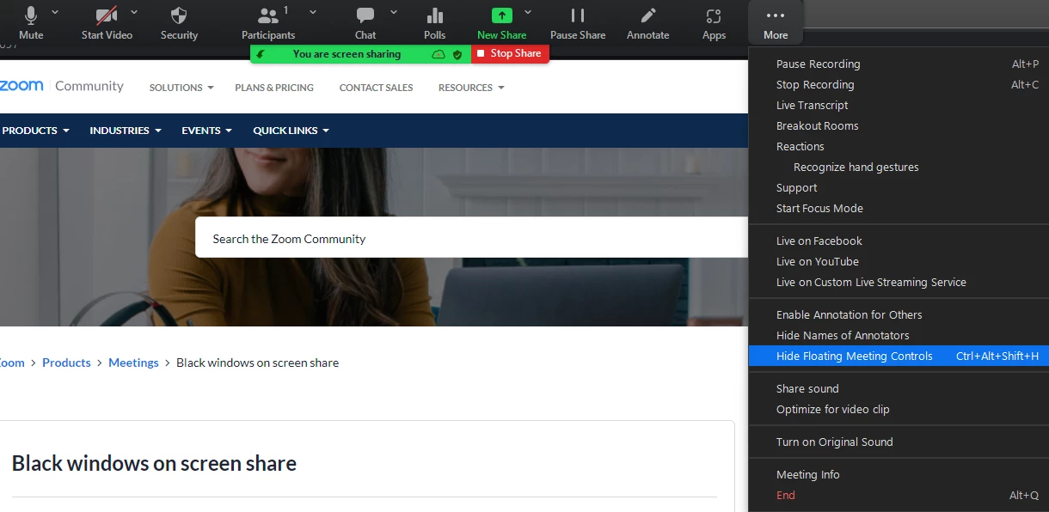Choose Reactions in the More menu

pos(899,147)
